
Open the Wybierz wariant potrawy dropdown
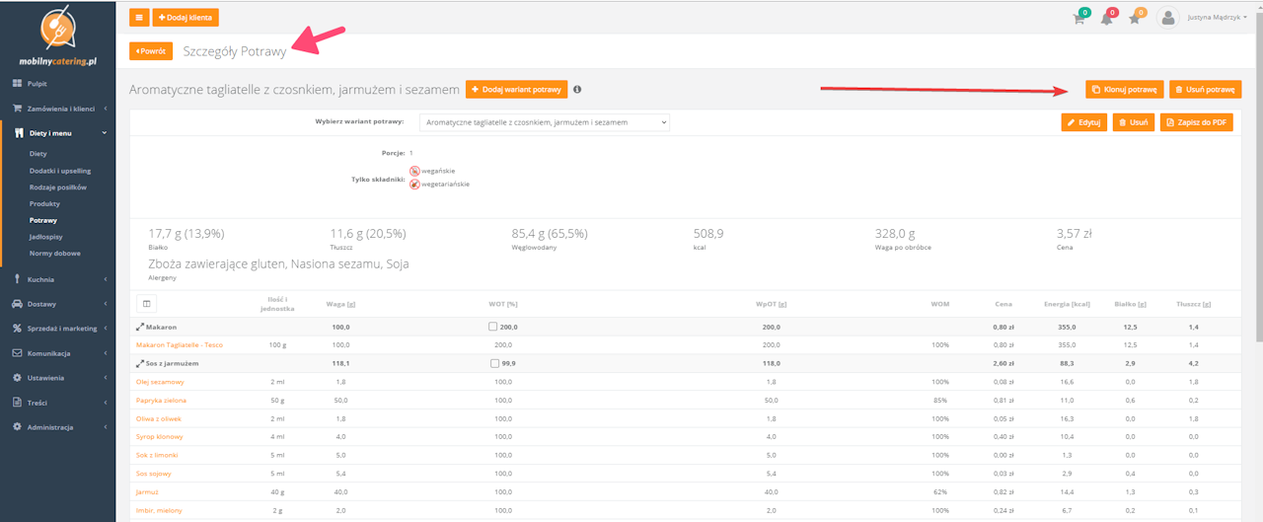coord(545,122)
